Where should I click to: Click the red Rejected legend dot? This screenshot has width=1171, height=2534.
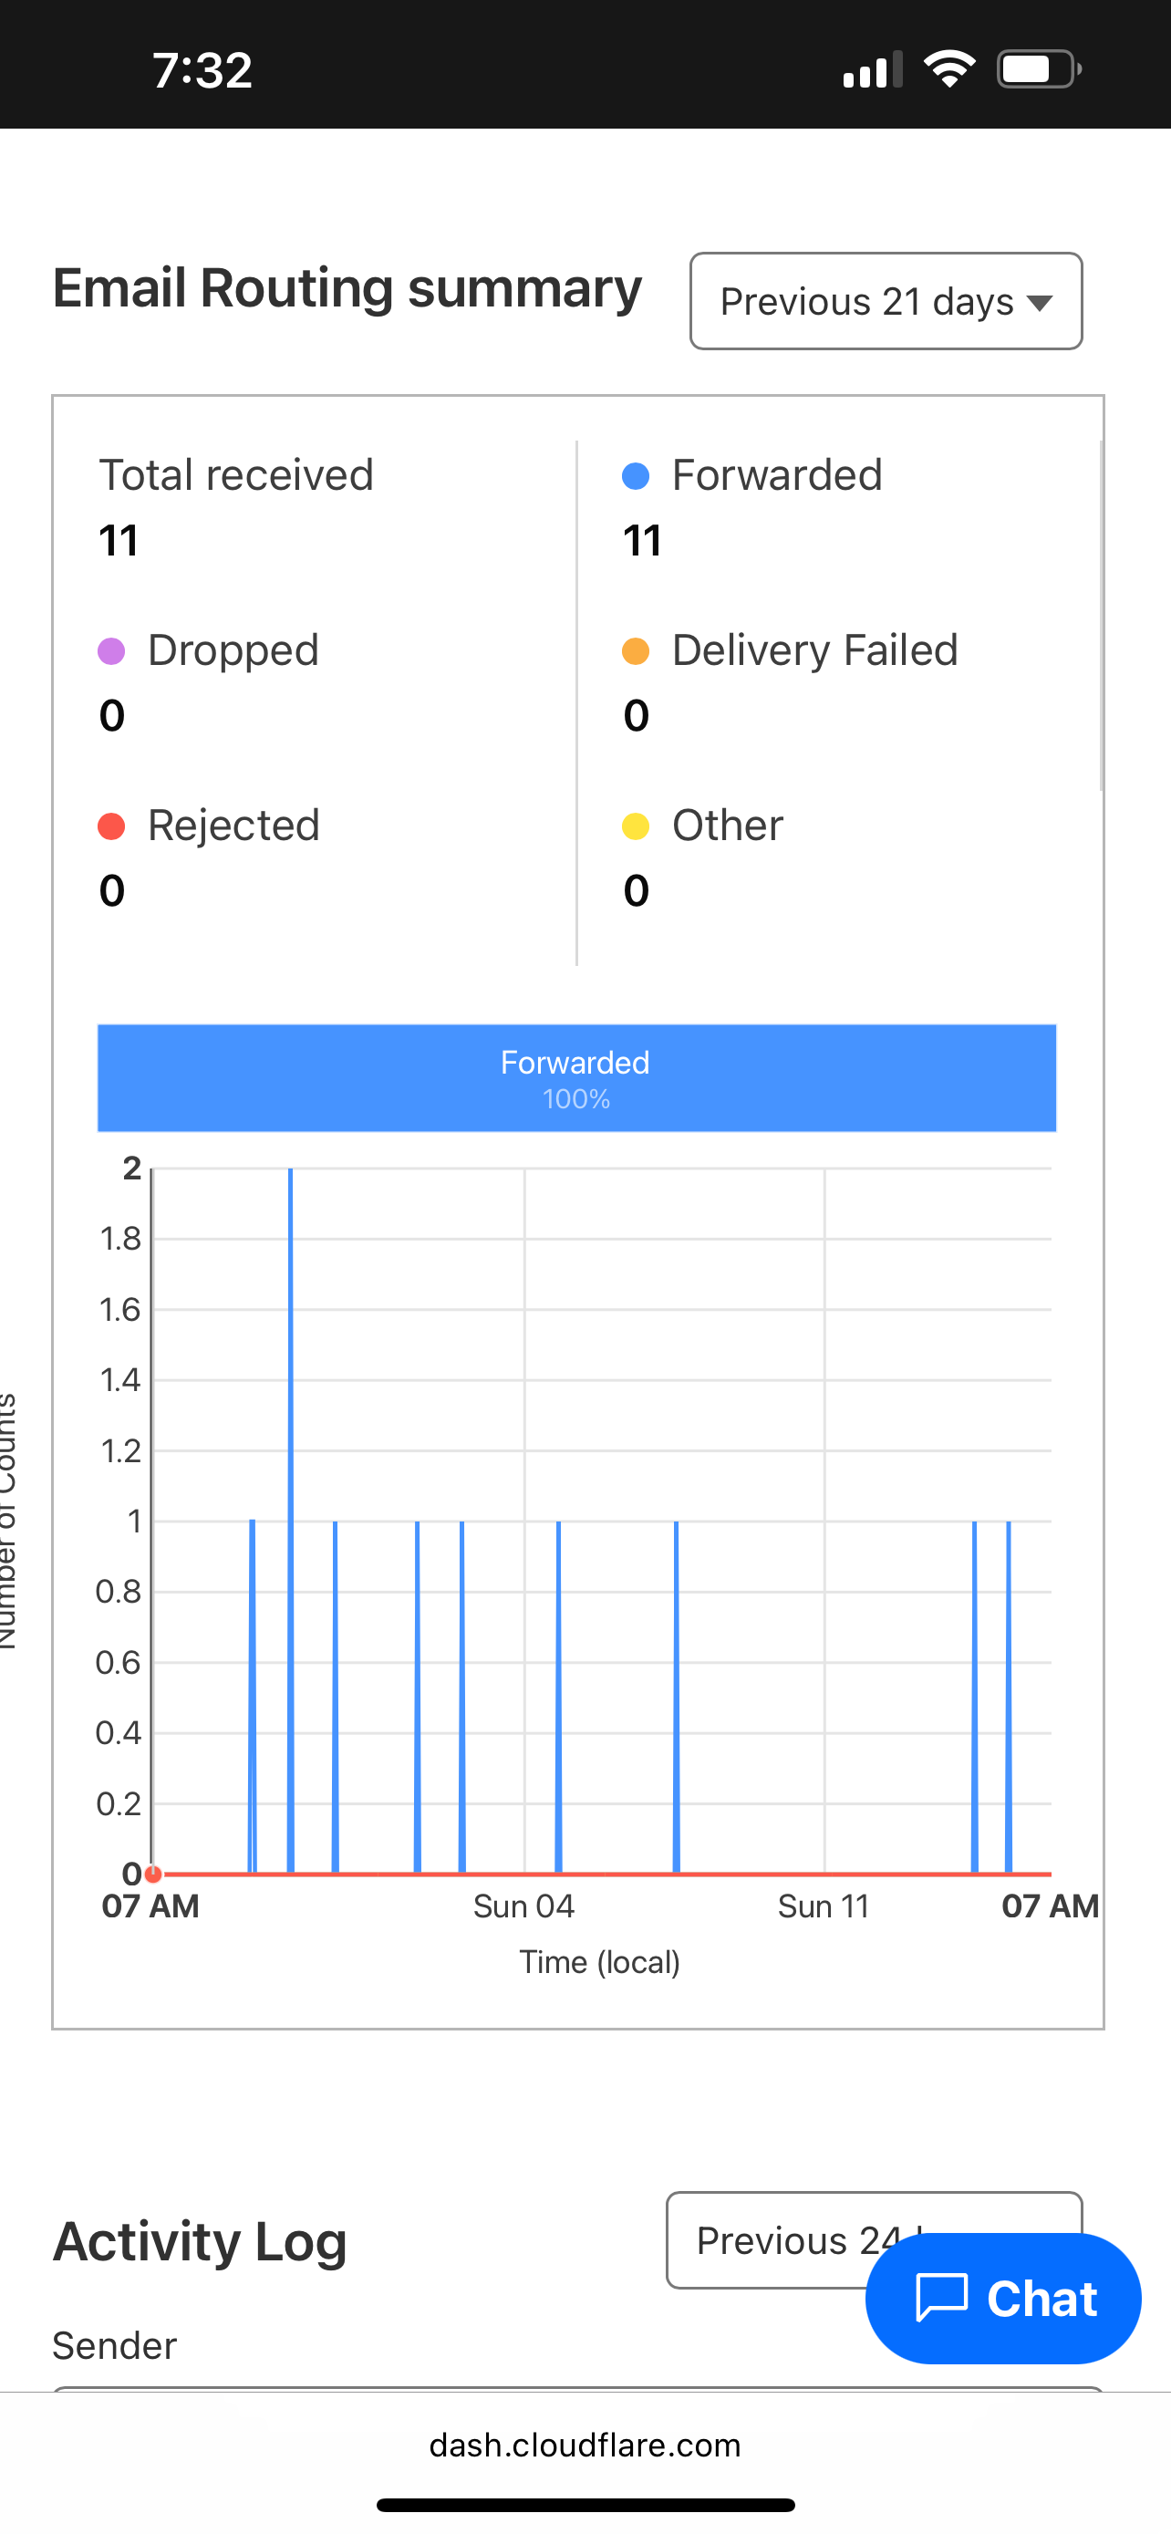tap(111, 826)
